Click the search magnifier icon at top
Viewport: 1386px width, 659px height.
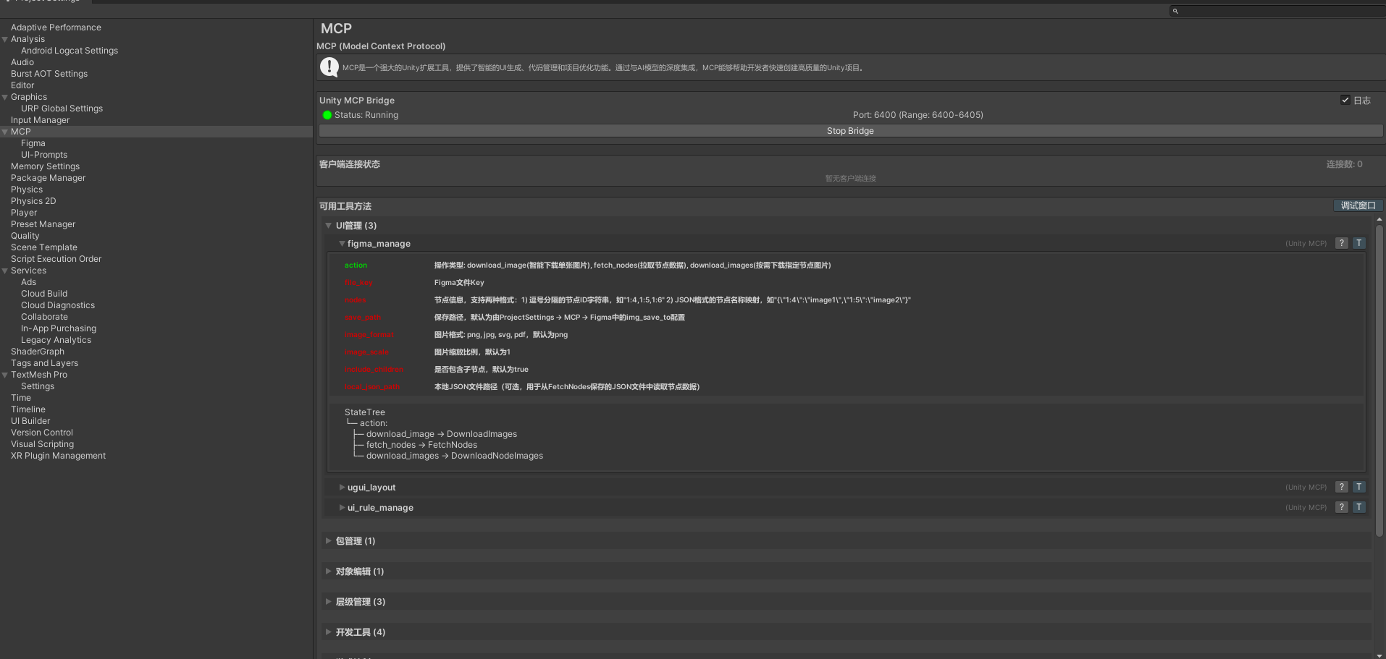click(x=1175, y=11)
